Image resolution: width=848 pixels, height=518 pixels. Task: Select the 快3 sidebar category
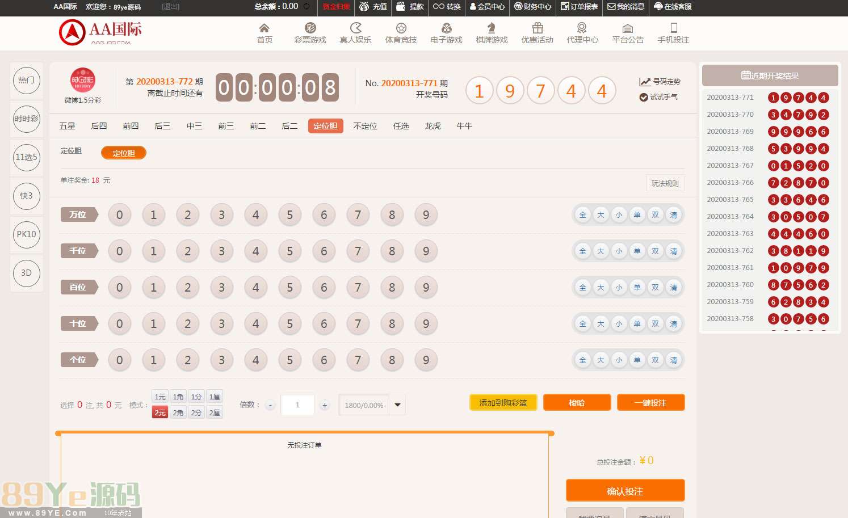pyautogui.click(x=26, y=196)
